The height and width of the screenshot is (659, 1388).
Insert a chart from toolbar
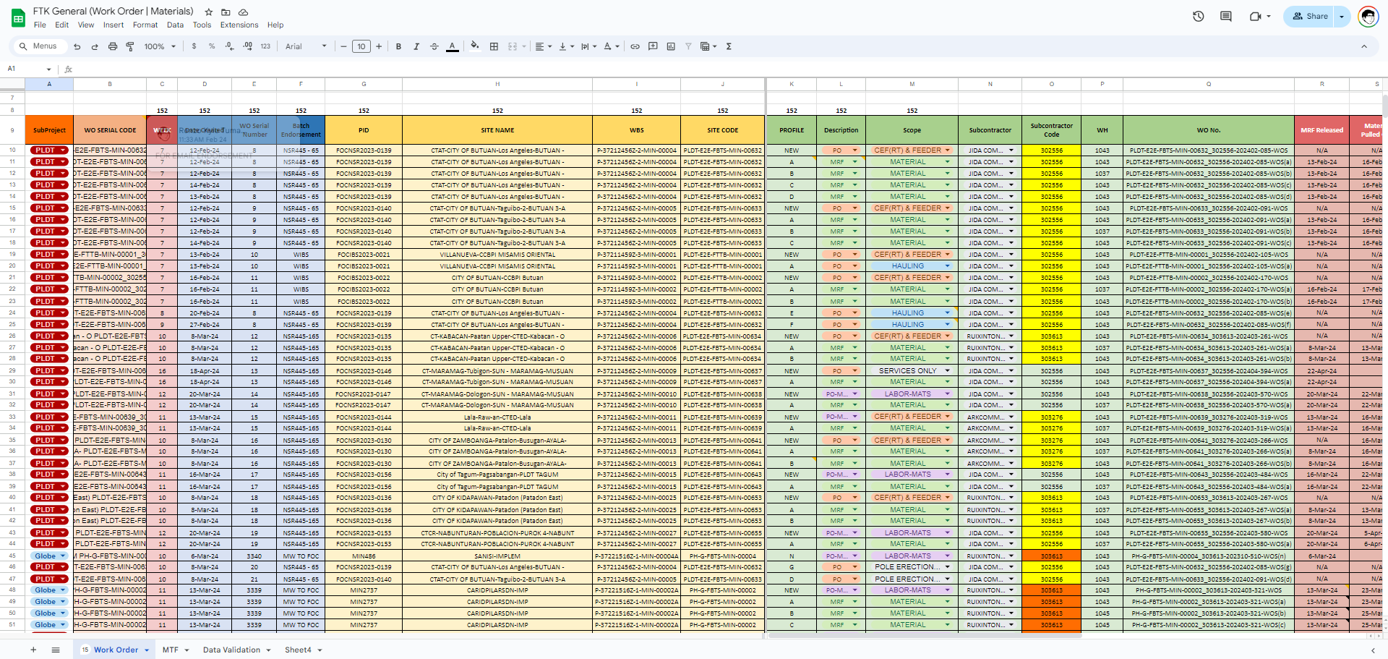point(671,46)
